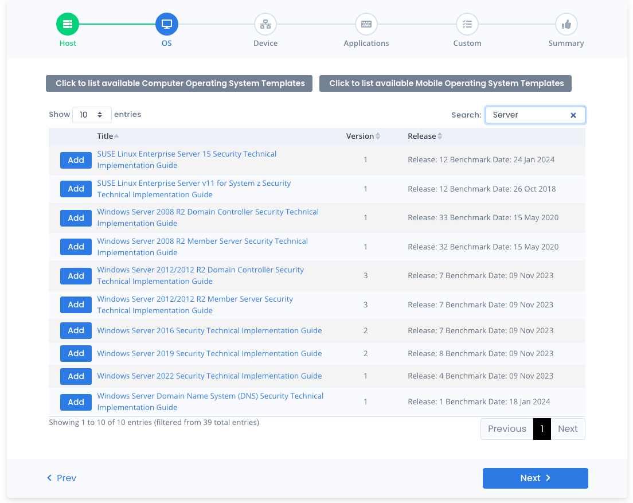
Task: Add Windows Server DNS STIG
Action: click(76, 402)
